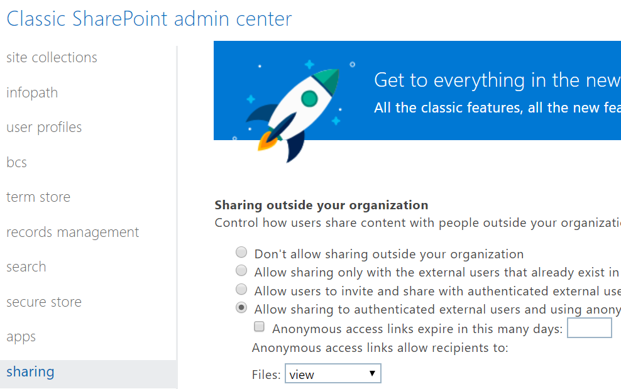621x389 pixels.
Task: Go to records management
Action: (x=72, y=233)
